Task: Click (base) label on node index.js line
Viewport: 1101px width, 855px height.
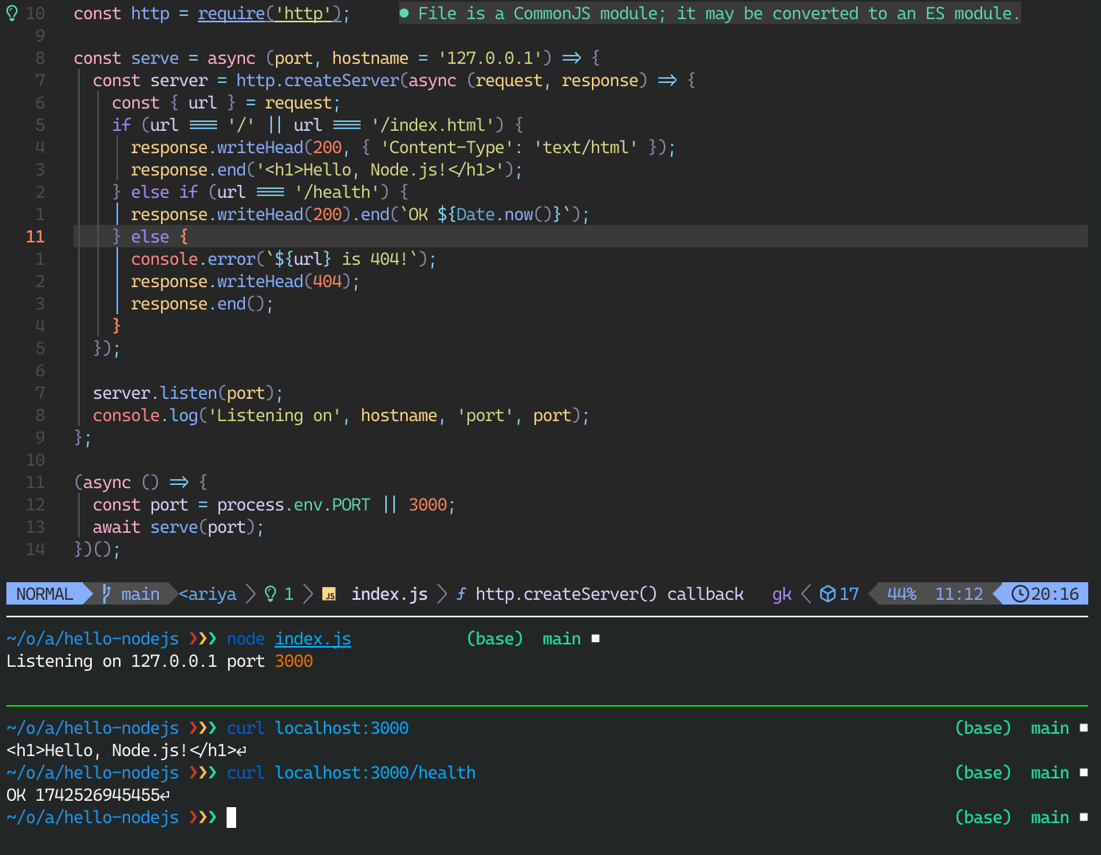Action: (495, 639)
